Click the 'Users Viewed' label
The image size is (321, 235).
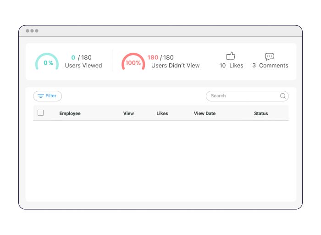pos(83,66)
